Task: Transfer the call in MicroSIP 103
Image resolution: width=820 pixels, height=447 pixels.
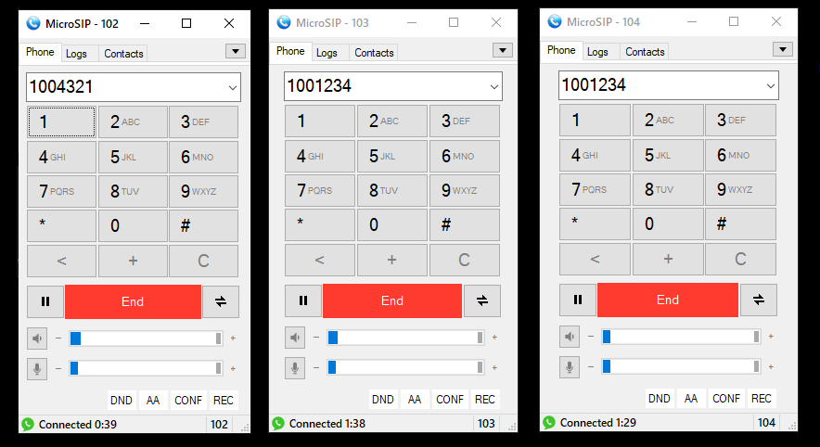Action: (482, 300)
